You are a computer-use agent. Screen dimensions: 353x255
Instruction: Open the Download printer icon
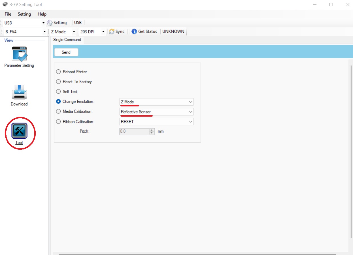[x=19, y=92]
